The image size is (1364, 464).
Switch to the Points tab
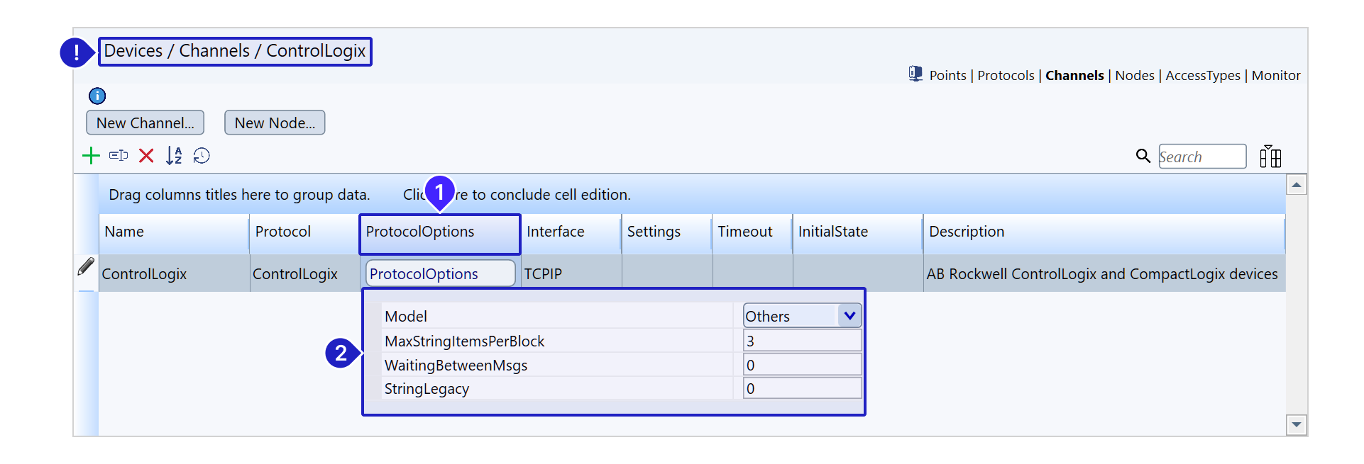click(947, 76)
